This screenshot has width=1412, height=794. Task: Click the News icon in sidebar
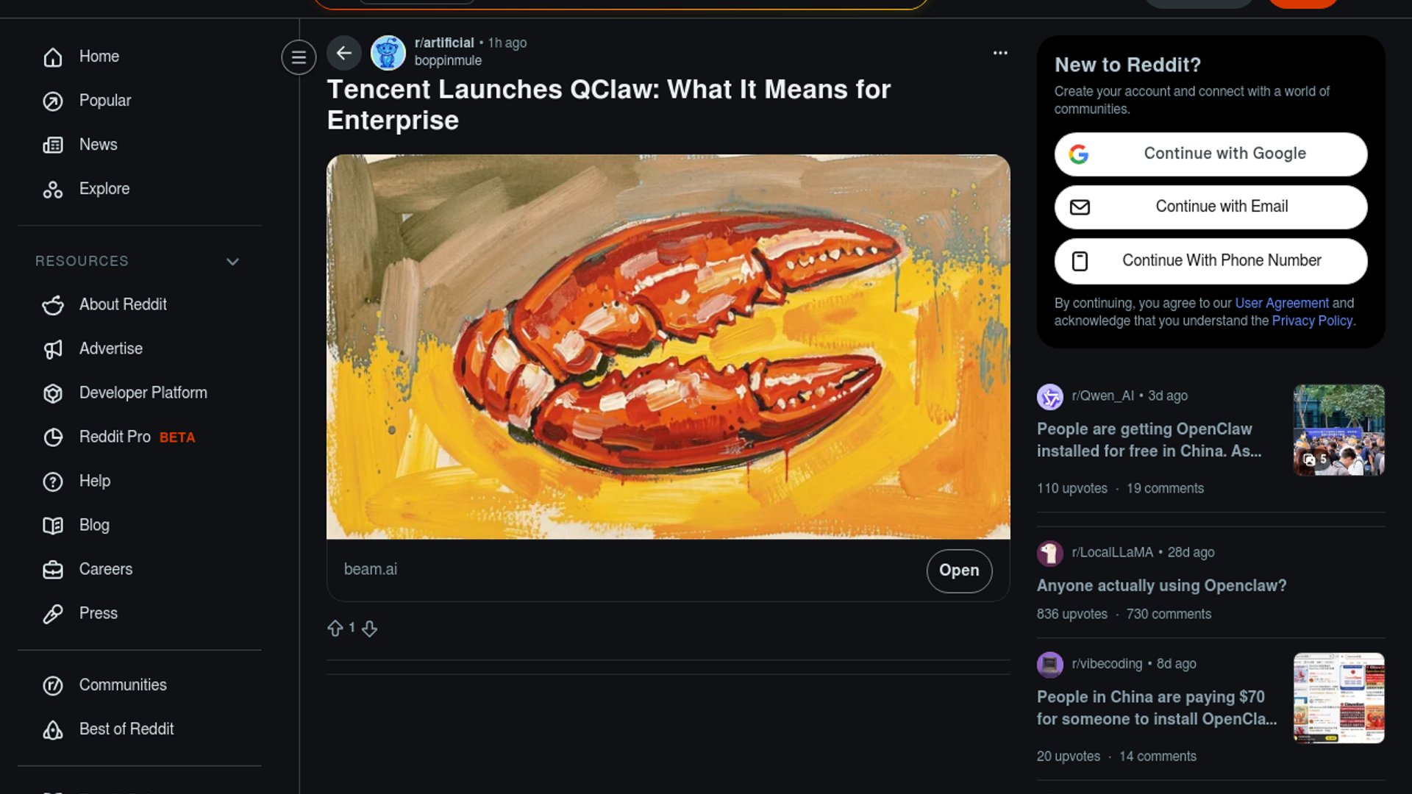[x=53, y=145]
